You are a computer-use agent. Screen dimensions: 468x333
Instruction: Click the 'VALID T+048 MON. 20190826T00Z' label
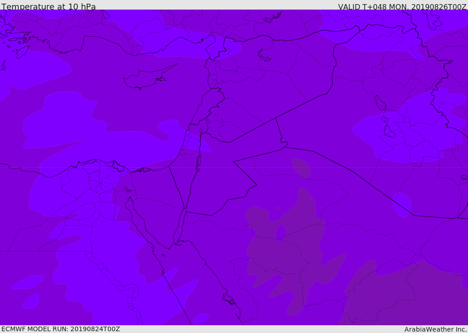click(402, 6)
